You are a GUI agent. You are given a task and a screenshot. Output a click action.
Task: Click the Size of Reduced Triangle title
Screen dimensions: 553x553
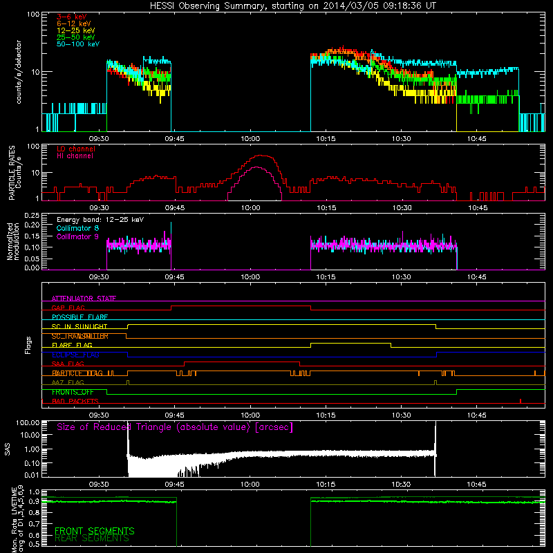click(x=175, y=427)
